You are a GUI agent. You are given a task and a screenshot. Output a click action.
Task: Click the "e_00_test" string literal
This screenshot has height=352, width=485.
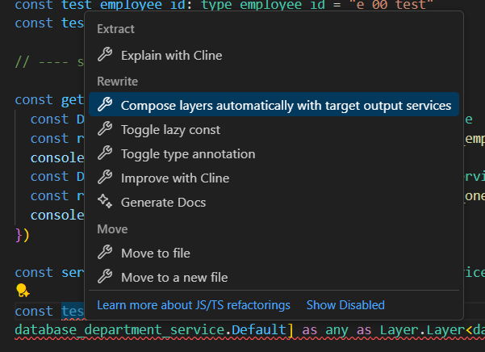point(391,5)
